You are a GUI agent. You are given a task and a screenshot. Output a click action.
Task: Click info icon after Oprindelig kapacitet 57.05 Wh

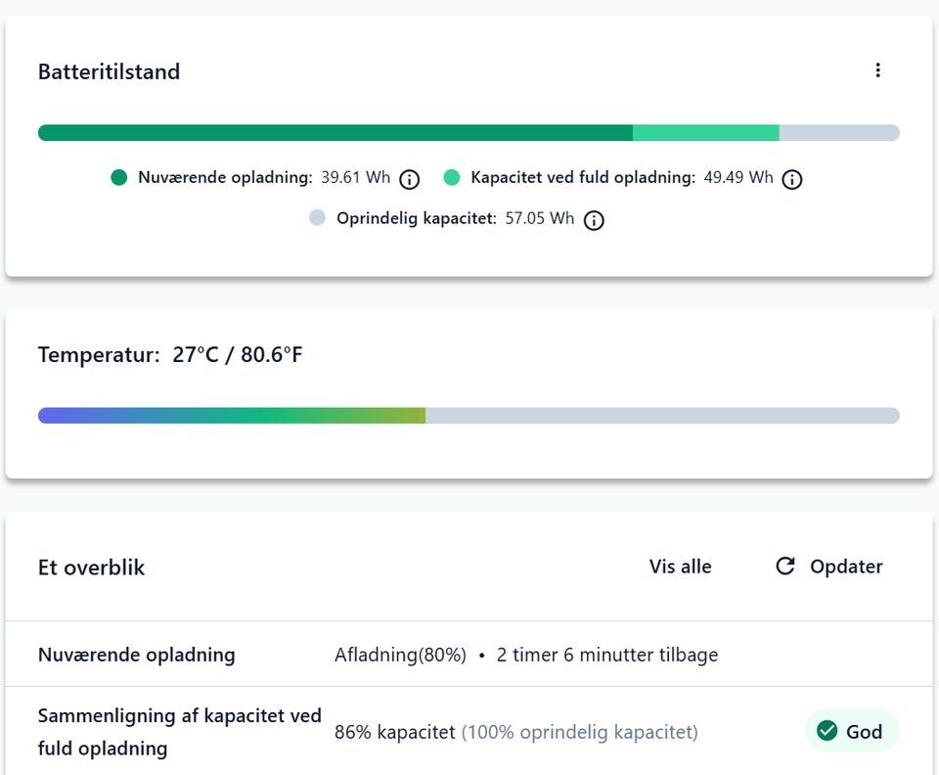tap(594, 220)
